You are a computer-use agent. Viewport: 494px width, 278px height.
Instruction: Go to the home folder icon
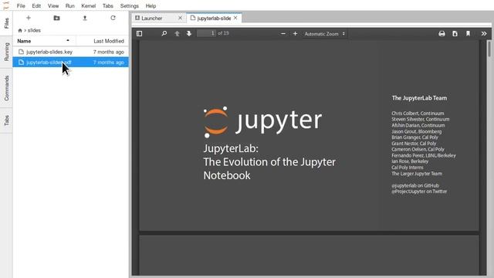click(x=20, y=31)
